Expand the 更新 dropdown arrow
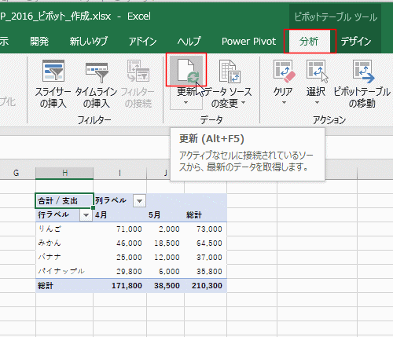Screen dimensions: 393x337 pos(185,102)
